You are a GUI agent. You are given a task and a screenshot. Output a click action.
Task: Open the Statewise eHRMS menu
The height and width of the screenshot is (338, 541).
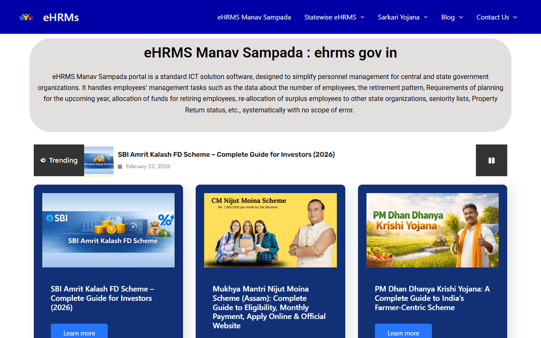point(330,17)
